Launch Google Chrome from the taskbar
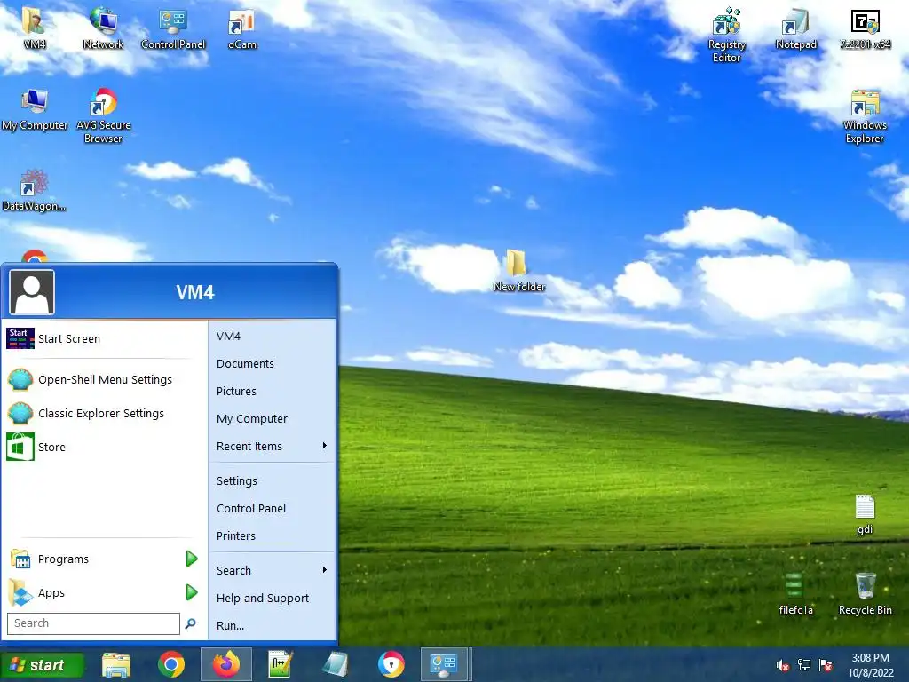This screenshot has width=909, height=682. [x=171, y=664]
